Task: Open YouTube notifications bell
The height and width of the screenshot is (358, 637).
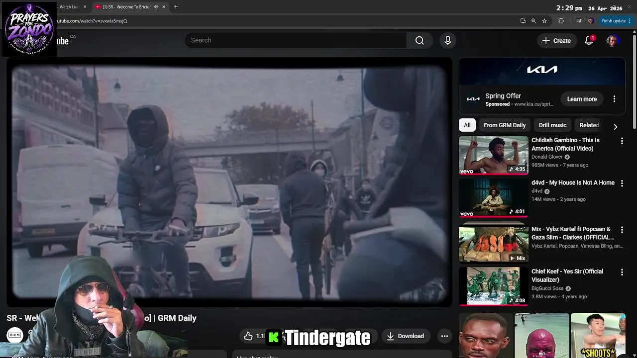Action: pyautogui.click(x=589, y=41)
